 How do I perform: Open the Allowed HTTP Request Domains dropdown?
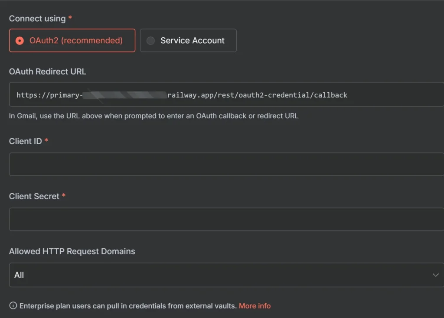tap(225, 275)
